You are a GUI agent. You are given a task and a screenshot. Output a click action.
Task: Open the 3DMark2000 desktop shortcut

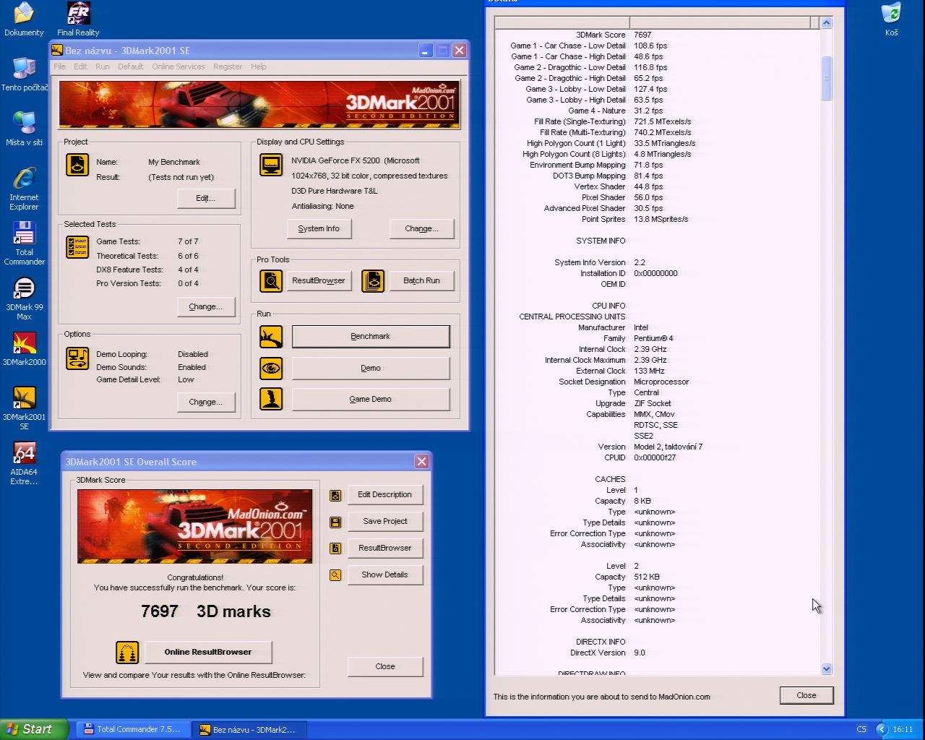point(24,349)
